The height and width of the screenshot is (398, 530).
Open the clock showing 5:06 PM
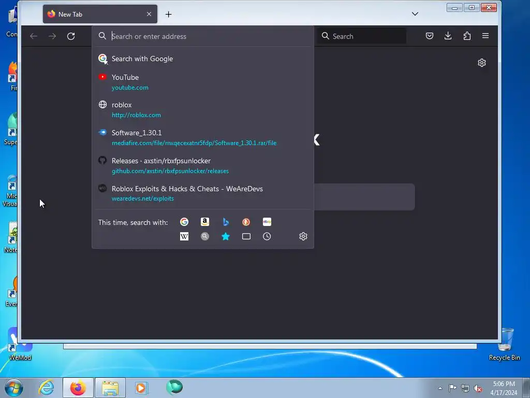point(504,388)
